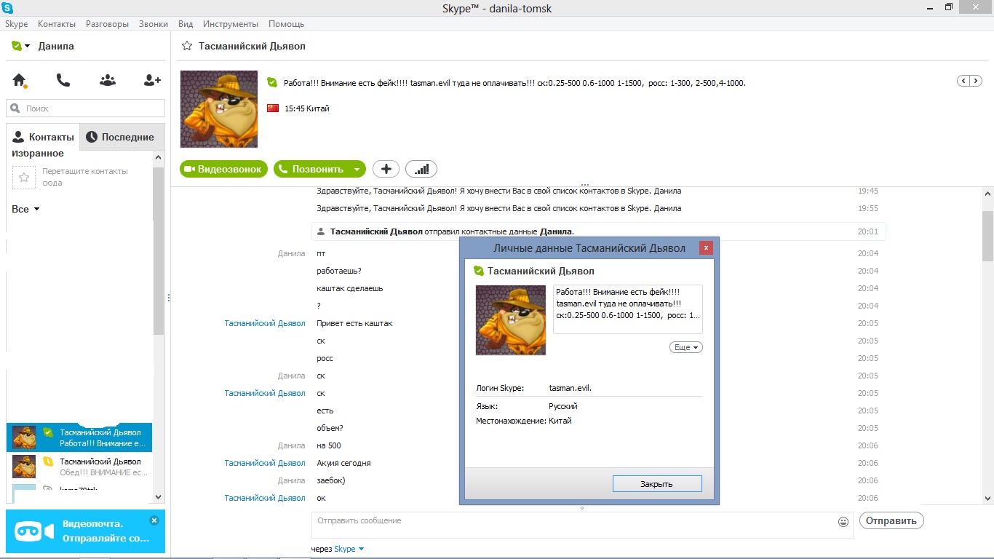This screenshot has width=994, height=559.
Task: Switch to the Последние tab
Action: [x=120, y=137]
